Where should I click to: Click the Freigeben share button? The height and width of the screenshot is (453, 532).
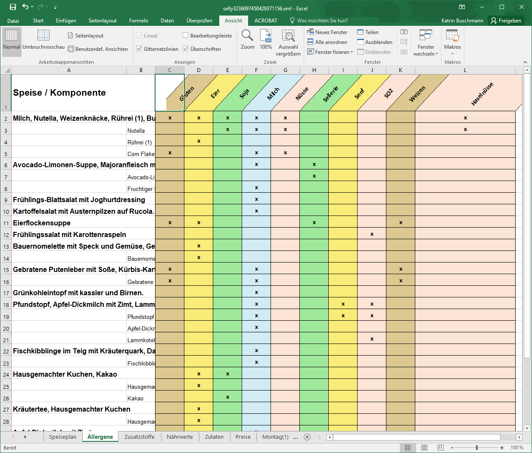tap(506, 21)
